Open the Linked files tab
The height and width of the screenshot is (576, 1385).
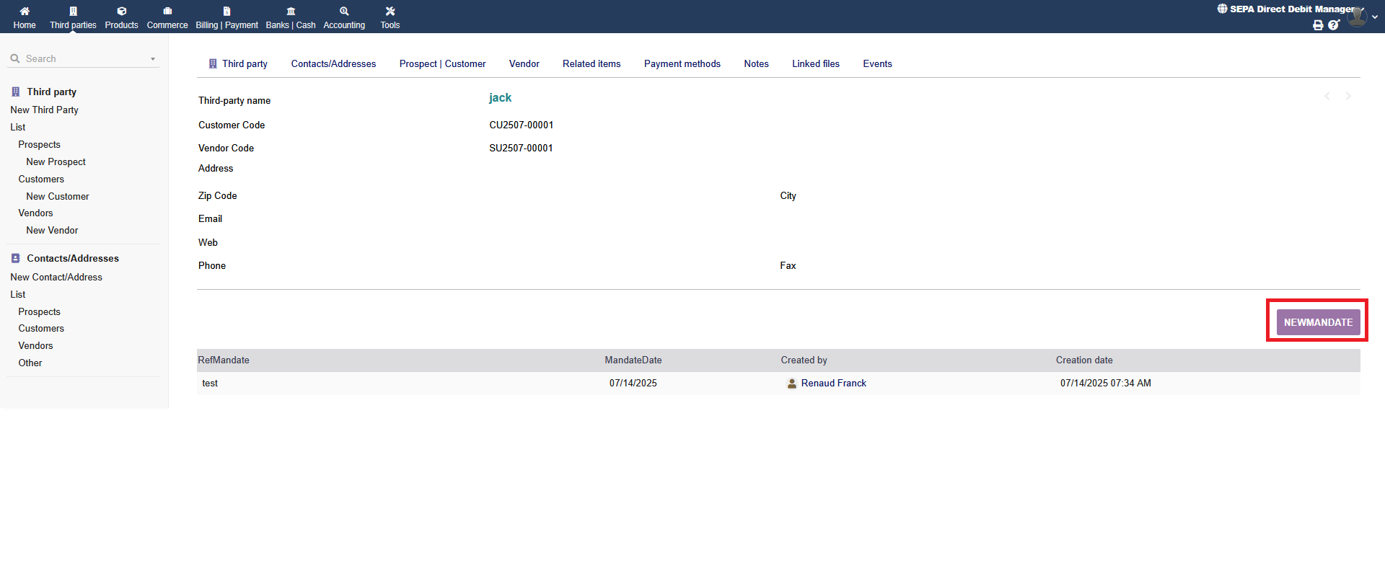(815, 64)
